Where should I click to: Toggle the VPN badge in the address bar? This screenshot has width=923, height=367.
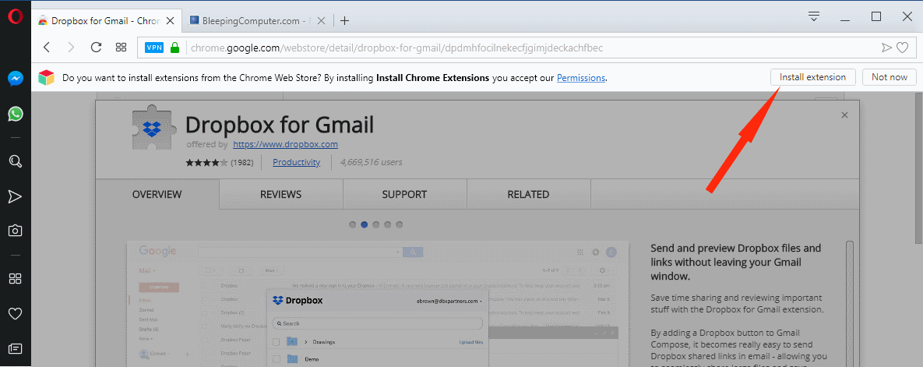click(x=154, y=47)
